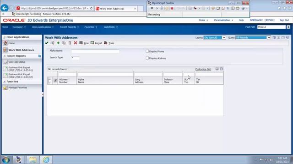Open the file explorer taskbar icon
The width and height of the screenshot is (293, 164).
click(33, 159)
